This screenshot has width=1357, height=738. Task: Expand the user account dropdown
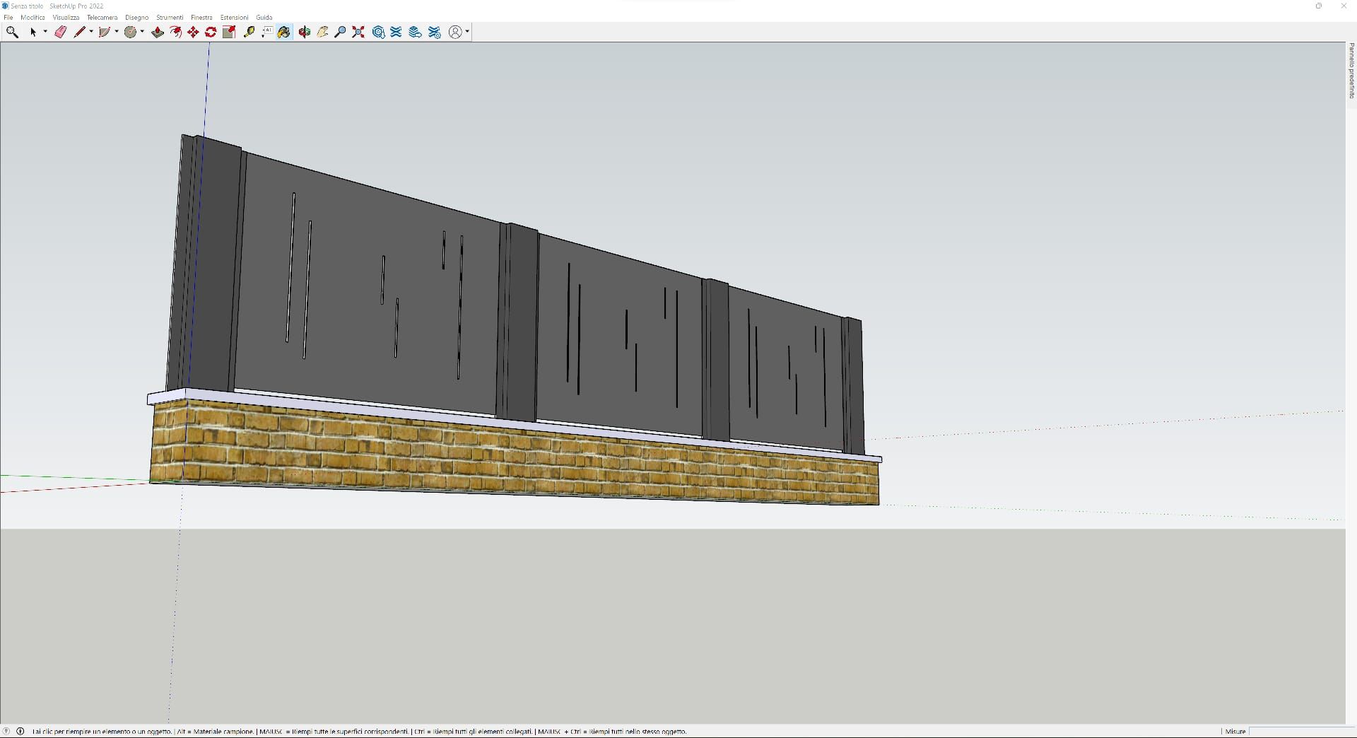pos(467,32)
